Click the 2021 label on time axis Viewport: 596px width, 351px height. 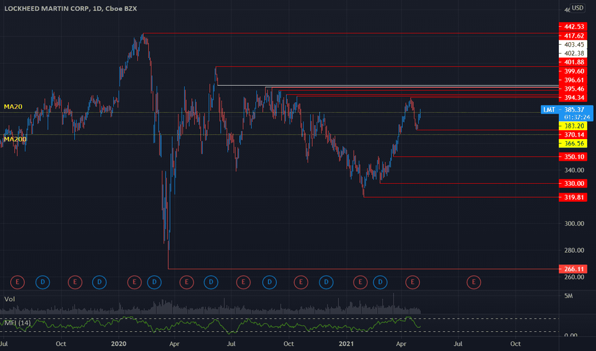tap(346, 344)
